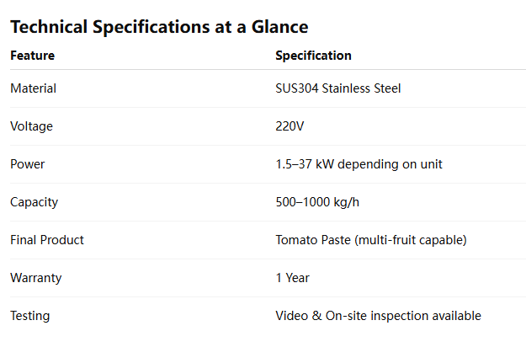The image size is (526, 347).
Task: Click the Technical Specifications at a Glance heading
Action: point(159,27)
